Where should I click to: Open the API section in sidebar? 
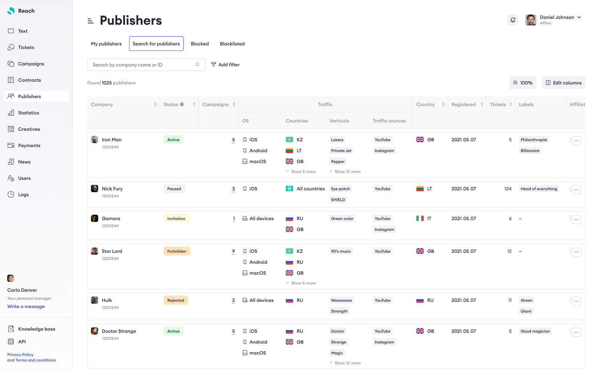(21, 341)
